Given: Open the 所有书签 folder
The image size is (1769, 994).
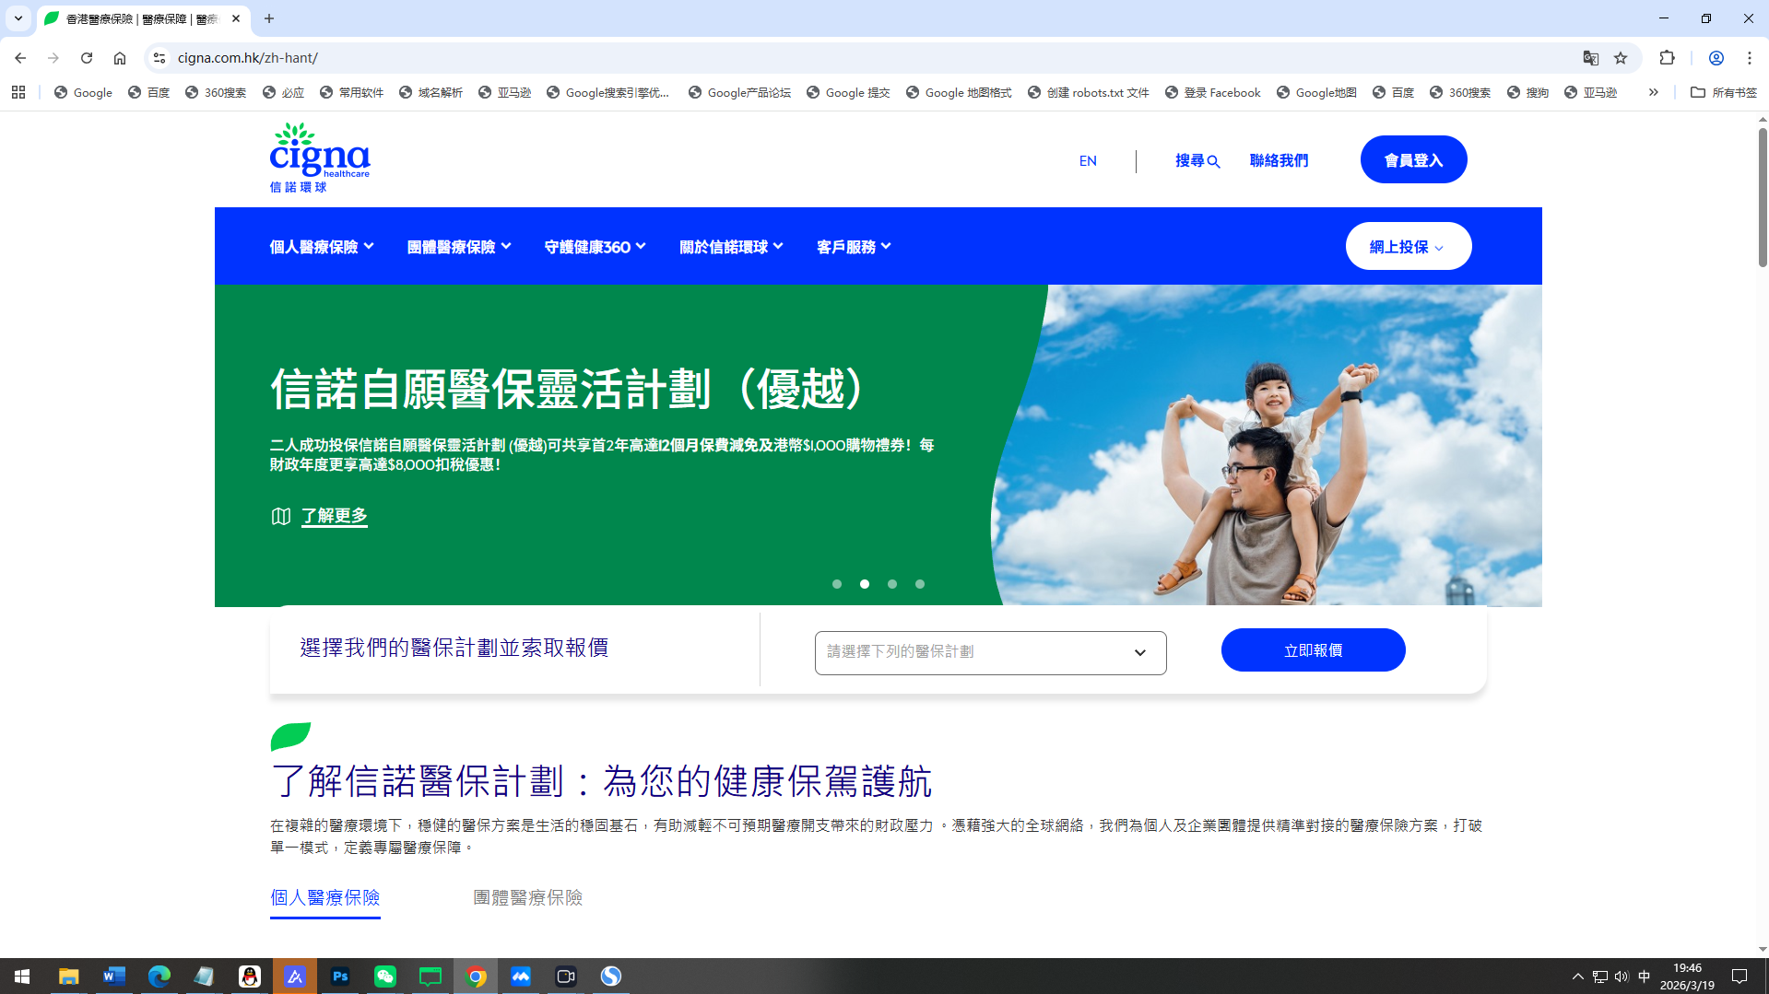Looking at the screenshot, I should coord(1724,92).
